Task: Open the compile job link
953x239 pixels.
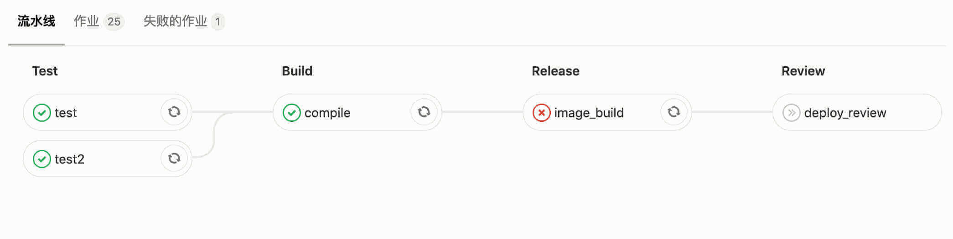Action: (327, 113)
